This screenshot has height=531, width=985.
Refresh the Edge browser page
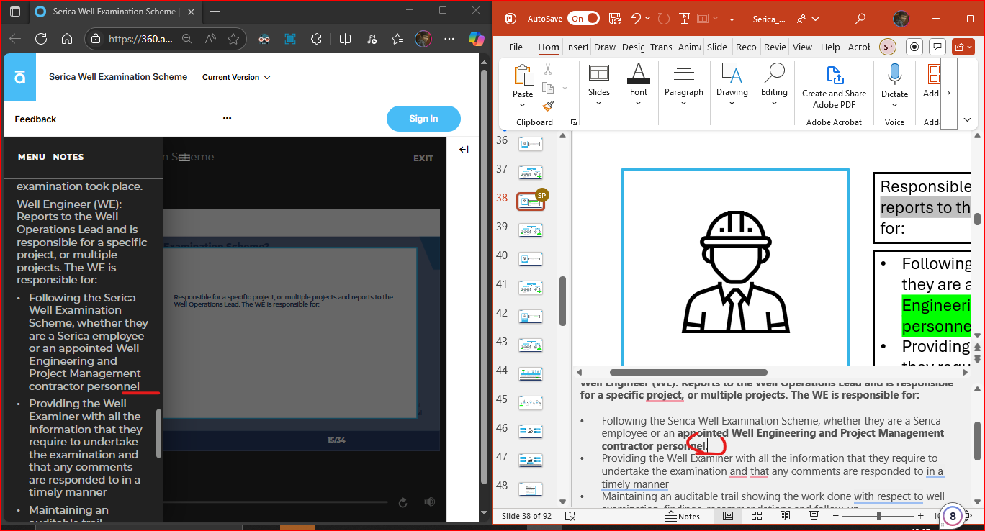point(41,39)
